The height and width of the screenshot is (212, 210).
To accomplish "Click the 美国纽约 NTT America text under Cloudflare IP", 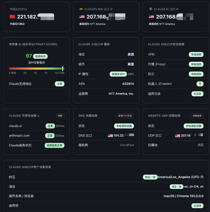I will 93,24.
